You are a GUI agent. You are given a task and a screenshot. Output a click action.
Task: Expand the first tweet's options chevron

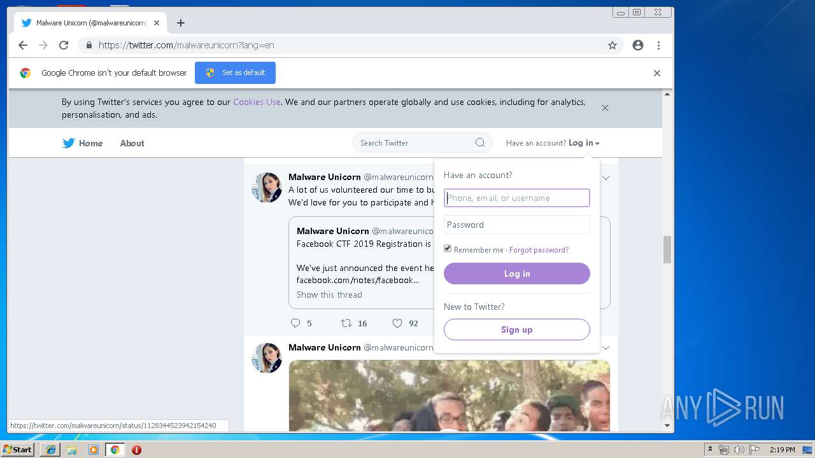pyautogui.click(x=606, y=177)
